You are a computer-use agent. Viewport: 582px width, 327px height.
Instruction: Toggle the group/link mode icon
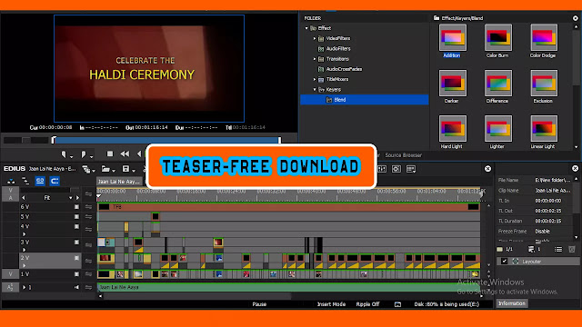point(40,181)
